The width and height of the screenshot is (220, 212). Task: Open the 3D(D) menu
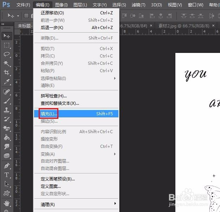pos(156,5)
